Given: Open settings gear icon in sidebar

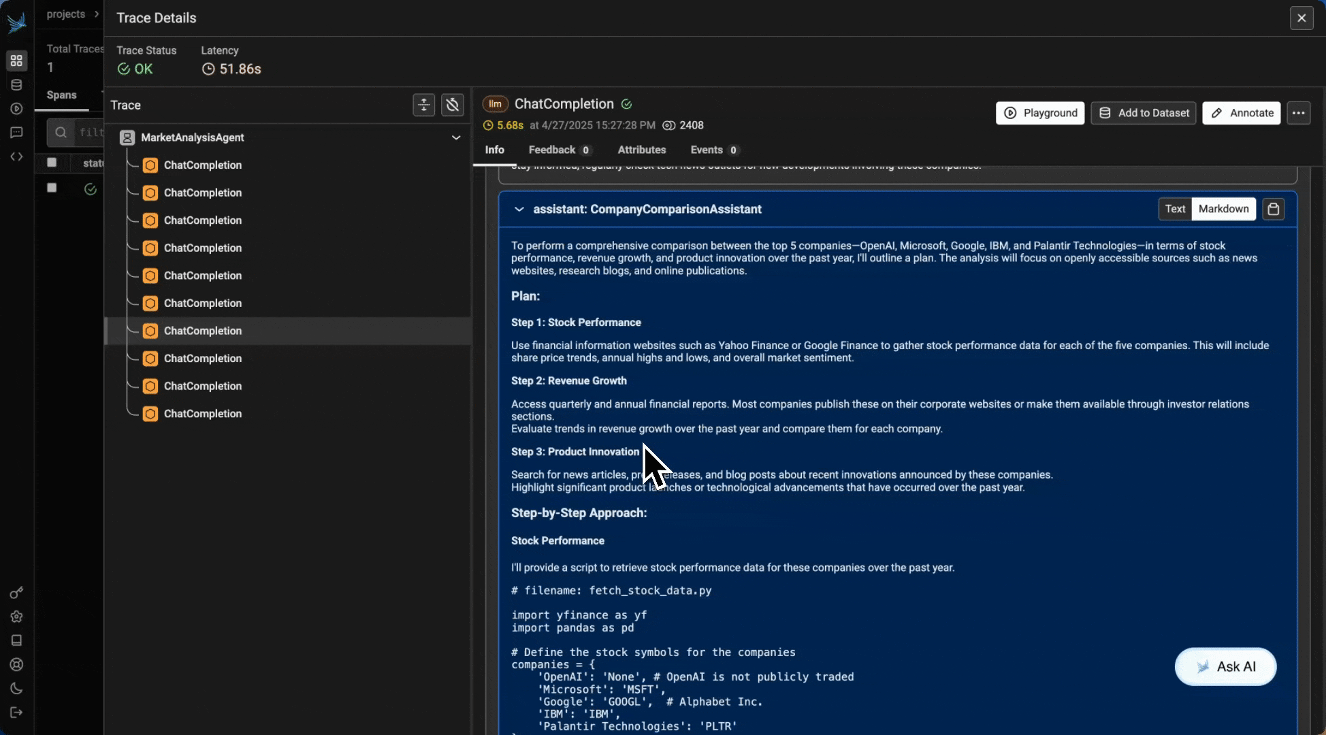Looking at the screenshot, I should pyautogui.click(x=16, y=617).
